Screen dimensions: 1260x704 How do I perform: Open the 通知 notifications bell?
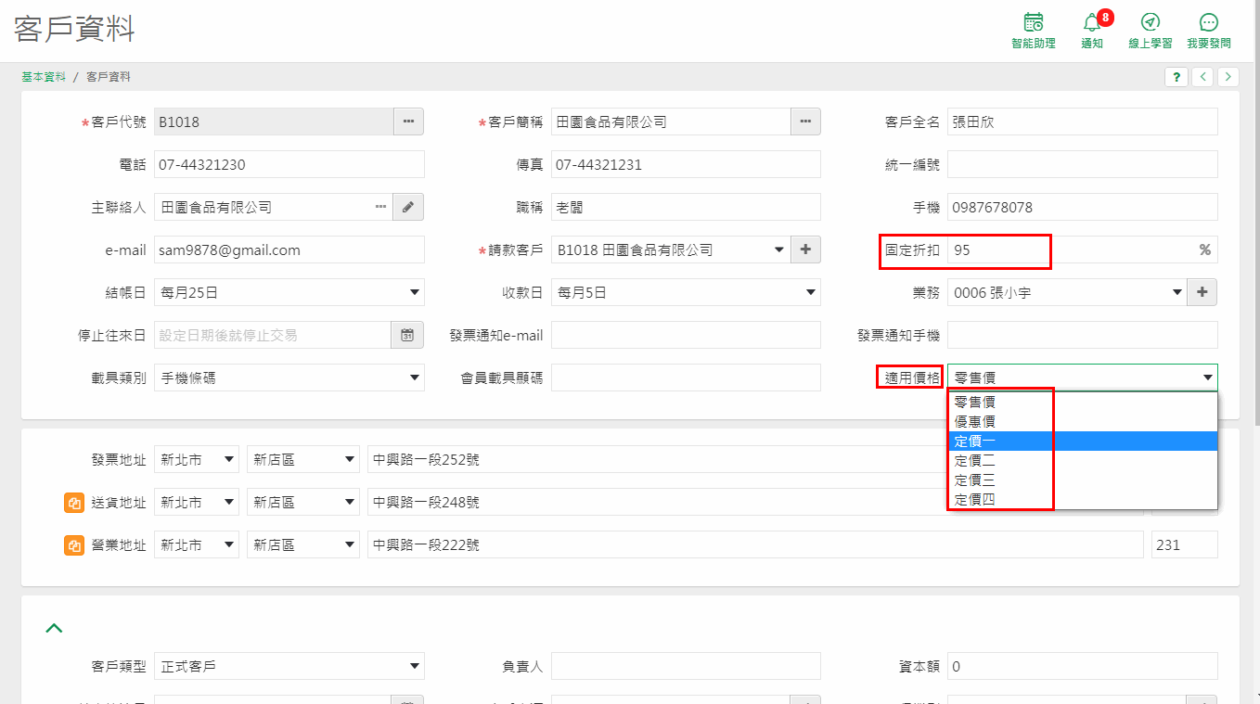(1092, 31)
